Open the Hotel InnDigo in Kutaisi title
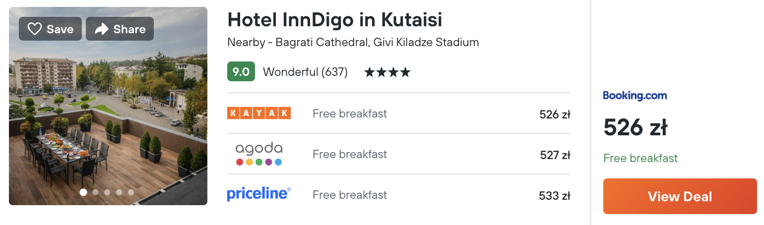 pos(335,20)
